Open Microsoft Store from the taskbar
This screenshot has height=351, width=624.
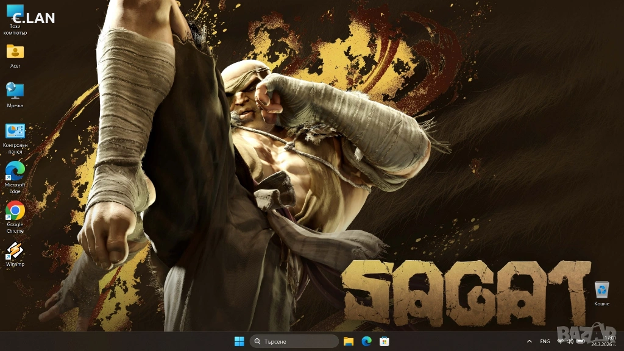coord(384,341)
